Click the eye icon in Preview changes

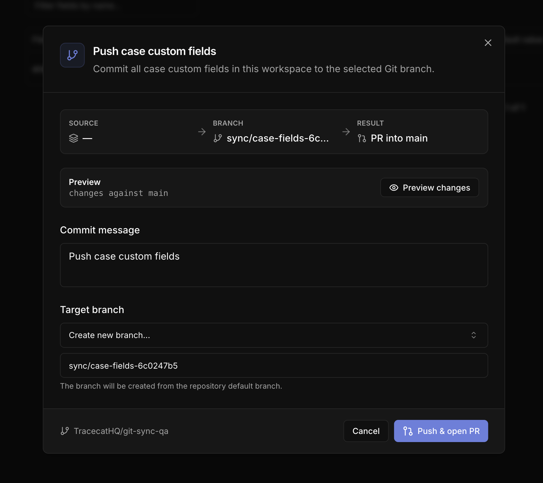pyautogui.click(x=394, y=187)
